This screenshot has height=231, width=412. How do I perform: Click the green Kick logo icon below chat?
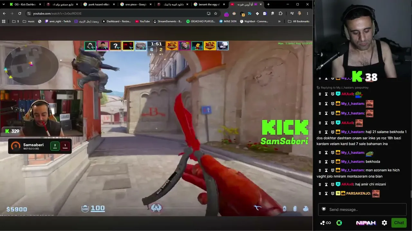[339, 223]
